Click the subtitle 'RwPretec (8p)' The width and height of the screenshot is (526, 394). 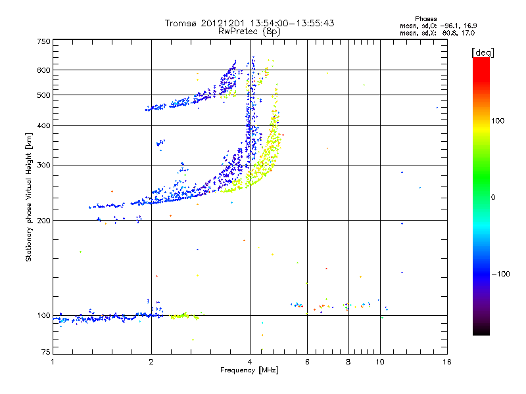point(249,32)
